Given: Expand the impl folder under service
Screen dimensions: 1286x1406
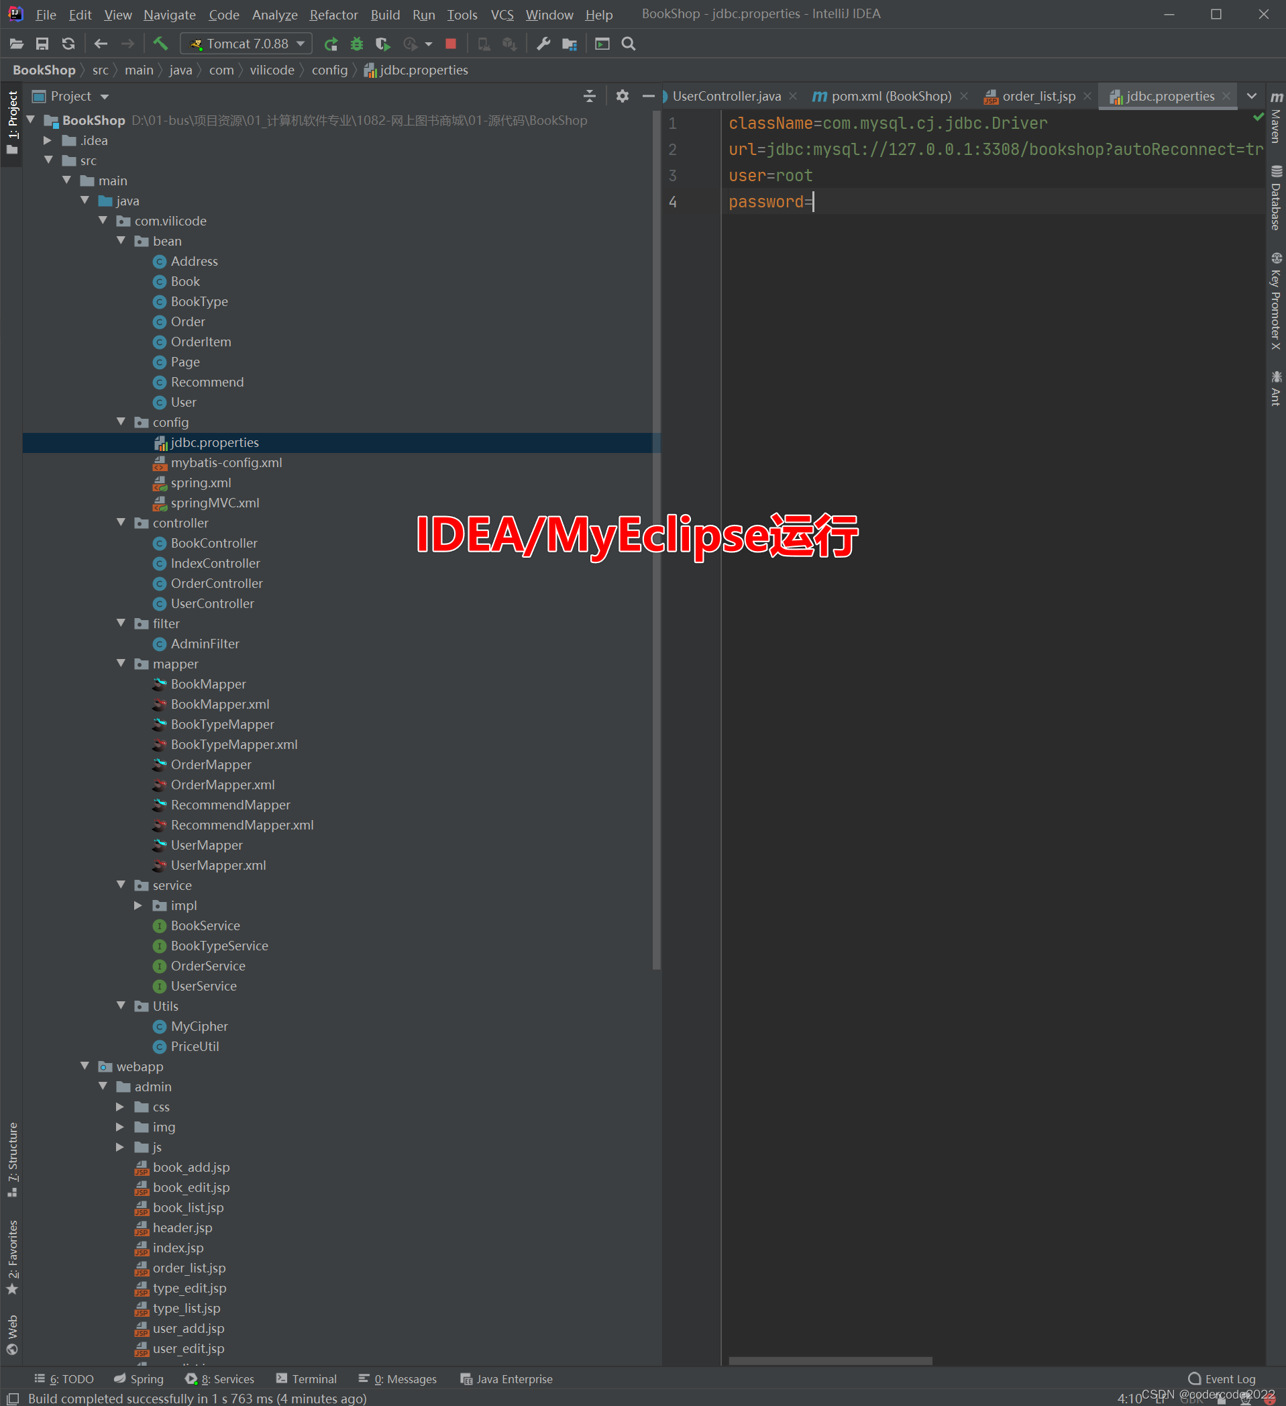Looking at the screenshot, I should click(x=138, y=905).
